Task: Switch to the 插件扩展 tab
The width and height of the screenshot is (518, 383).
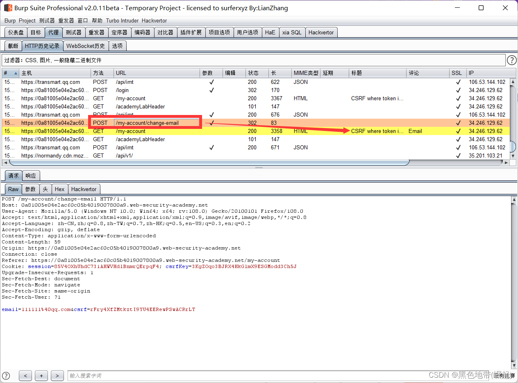Action: pos(191,32)
